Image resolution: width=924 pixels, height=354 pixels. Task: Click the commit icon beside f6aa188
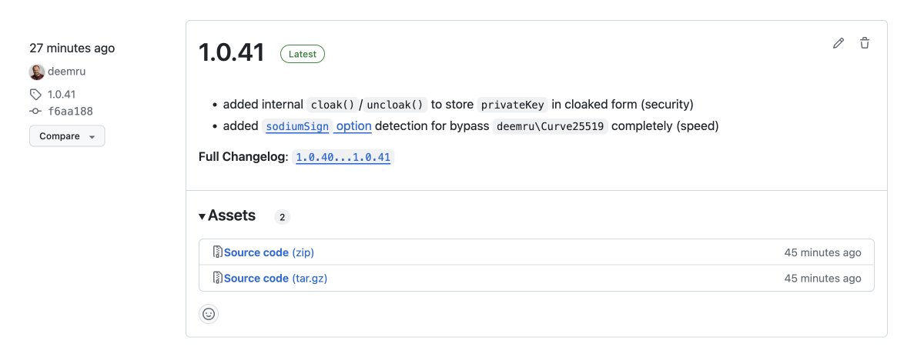[x=35, y=111]
